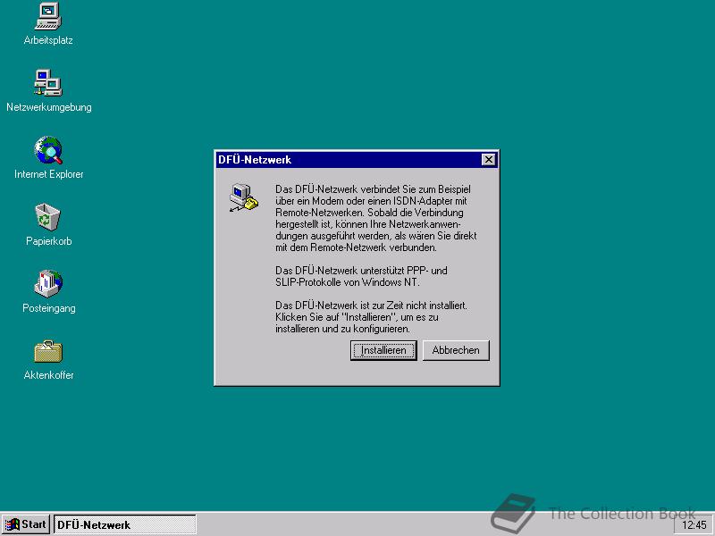Click the text "SLIP-Protokolle von Windows NT."
Screen dimensions: 715x536
[x=348, y=282]
